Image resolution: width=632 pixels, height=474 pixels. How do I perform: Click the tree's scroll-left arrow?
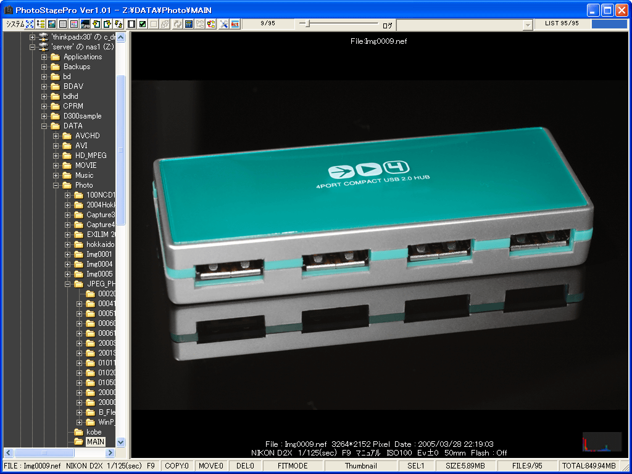[x=9, y=452]
